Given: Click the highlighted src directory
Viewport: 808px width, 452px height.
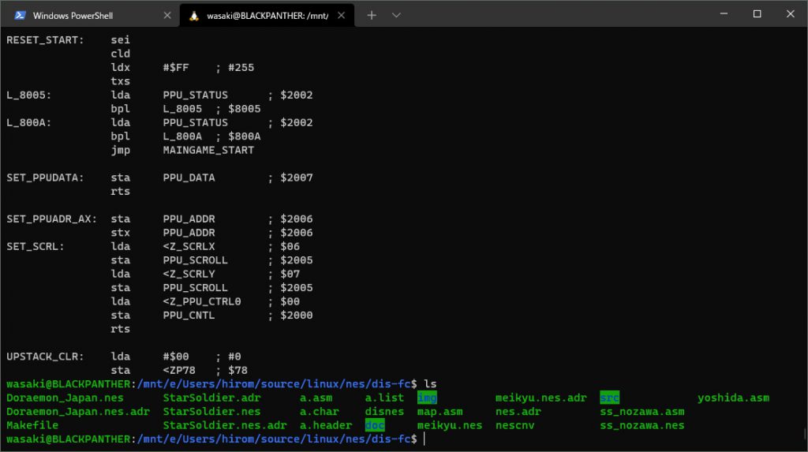Looking at the screenshot, I should (610, 398).
